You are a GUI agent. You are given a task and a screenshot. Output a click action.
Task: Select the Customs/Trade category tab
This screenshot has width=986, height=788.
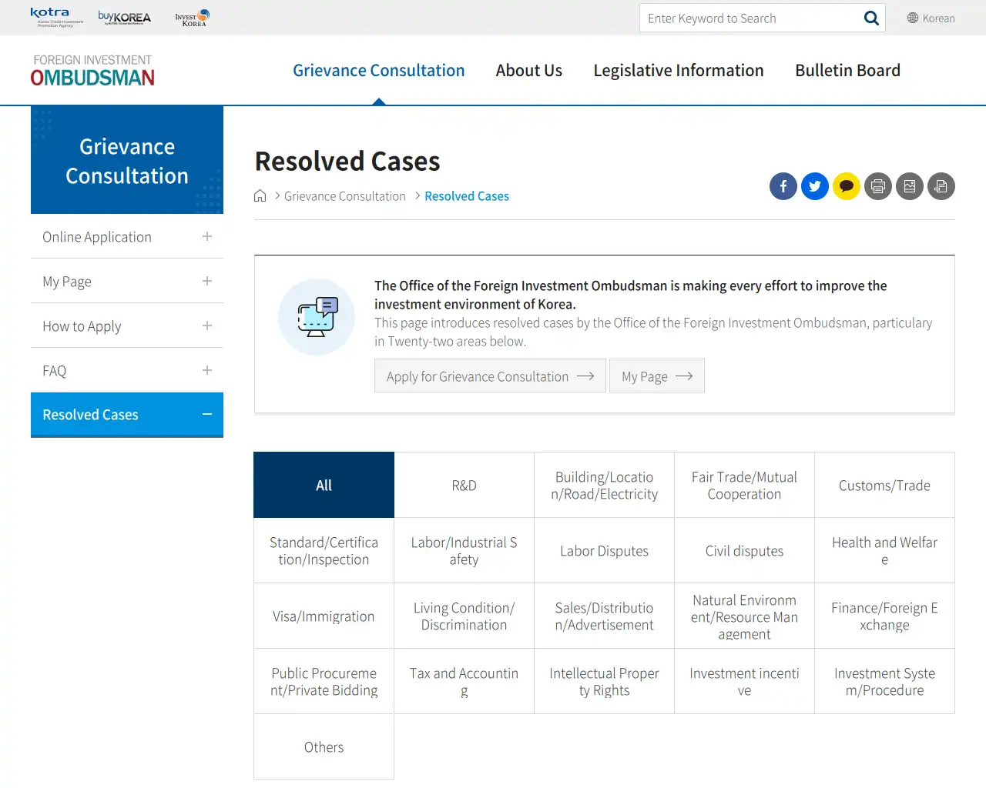[x=884, y=486]
